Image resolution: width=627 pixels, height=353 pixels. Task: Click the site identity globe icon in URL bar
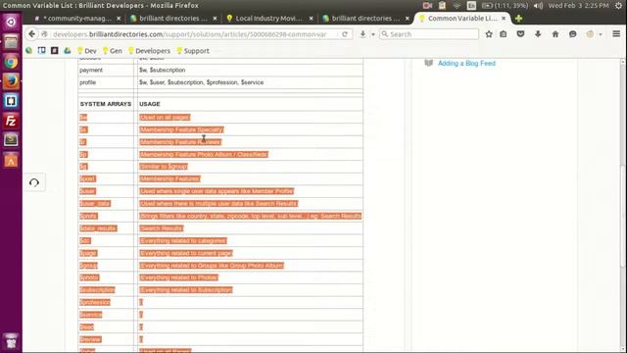[x=45, y=34]
